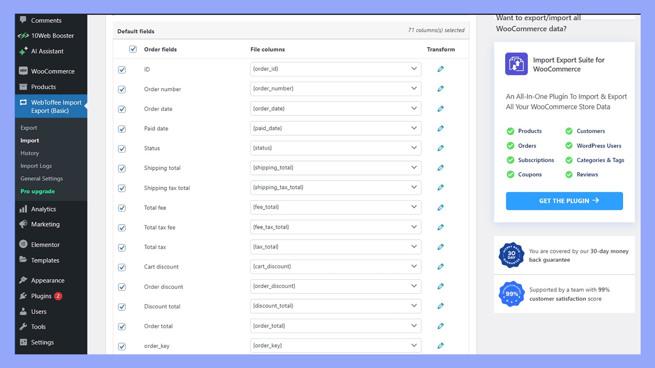Expand the {shipping_total} column dropdown
The height and width of the screenshot is (368, 655).
click(x=335, y=168)
